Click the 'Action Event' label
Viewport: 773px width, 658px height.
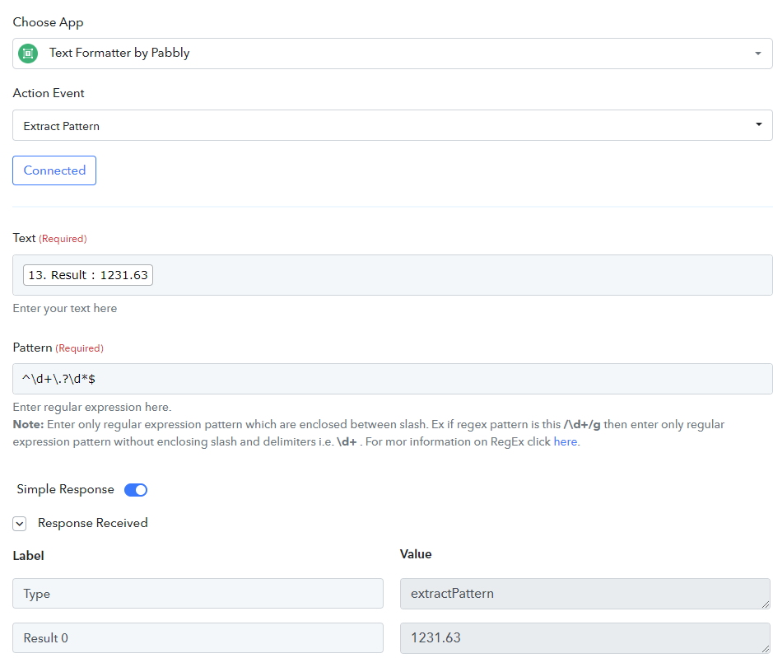pos(49,93)
